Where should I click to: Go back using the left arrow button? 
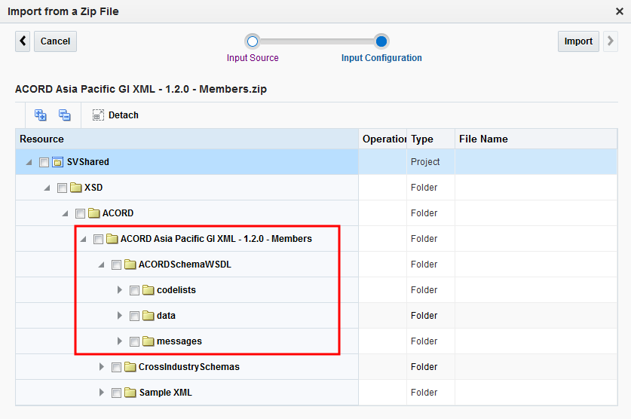[23, 41]
